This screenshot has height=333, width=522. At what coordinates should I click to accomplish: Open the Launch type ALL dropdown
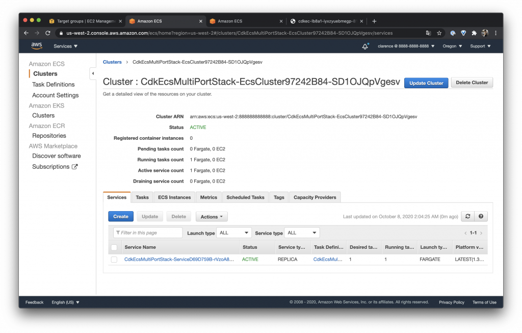(234, 233)
